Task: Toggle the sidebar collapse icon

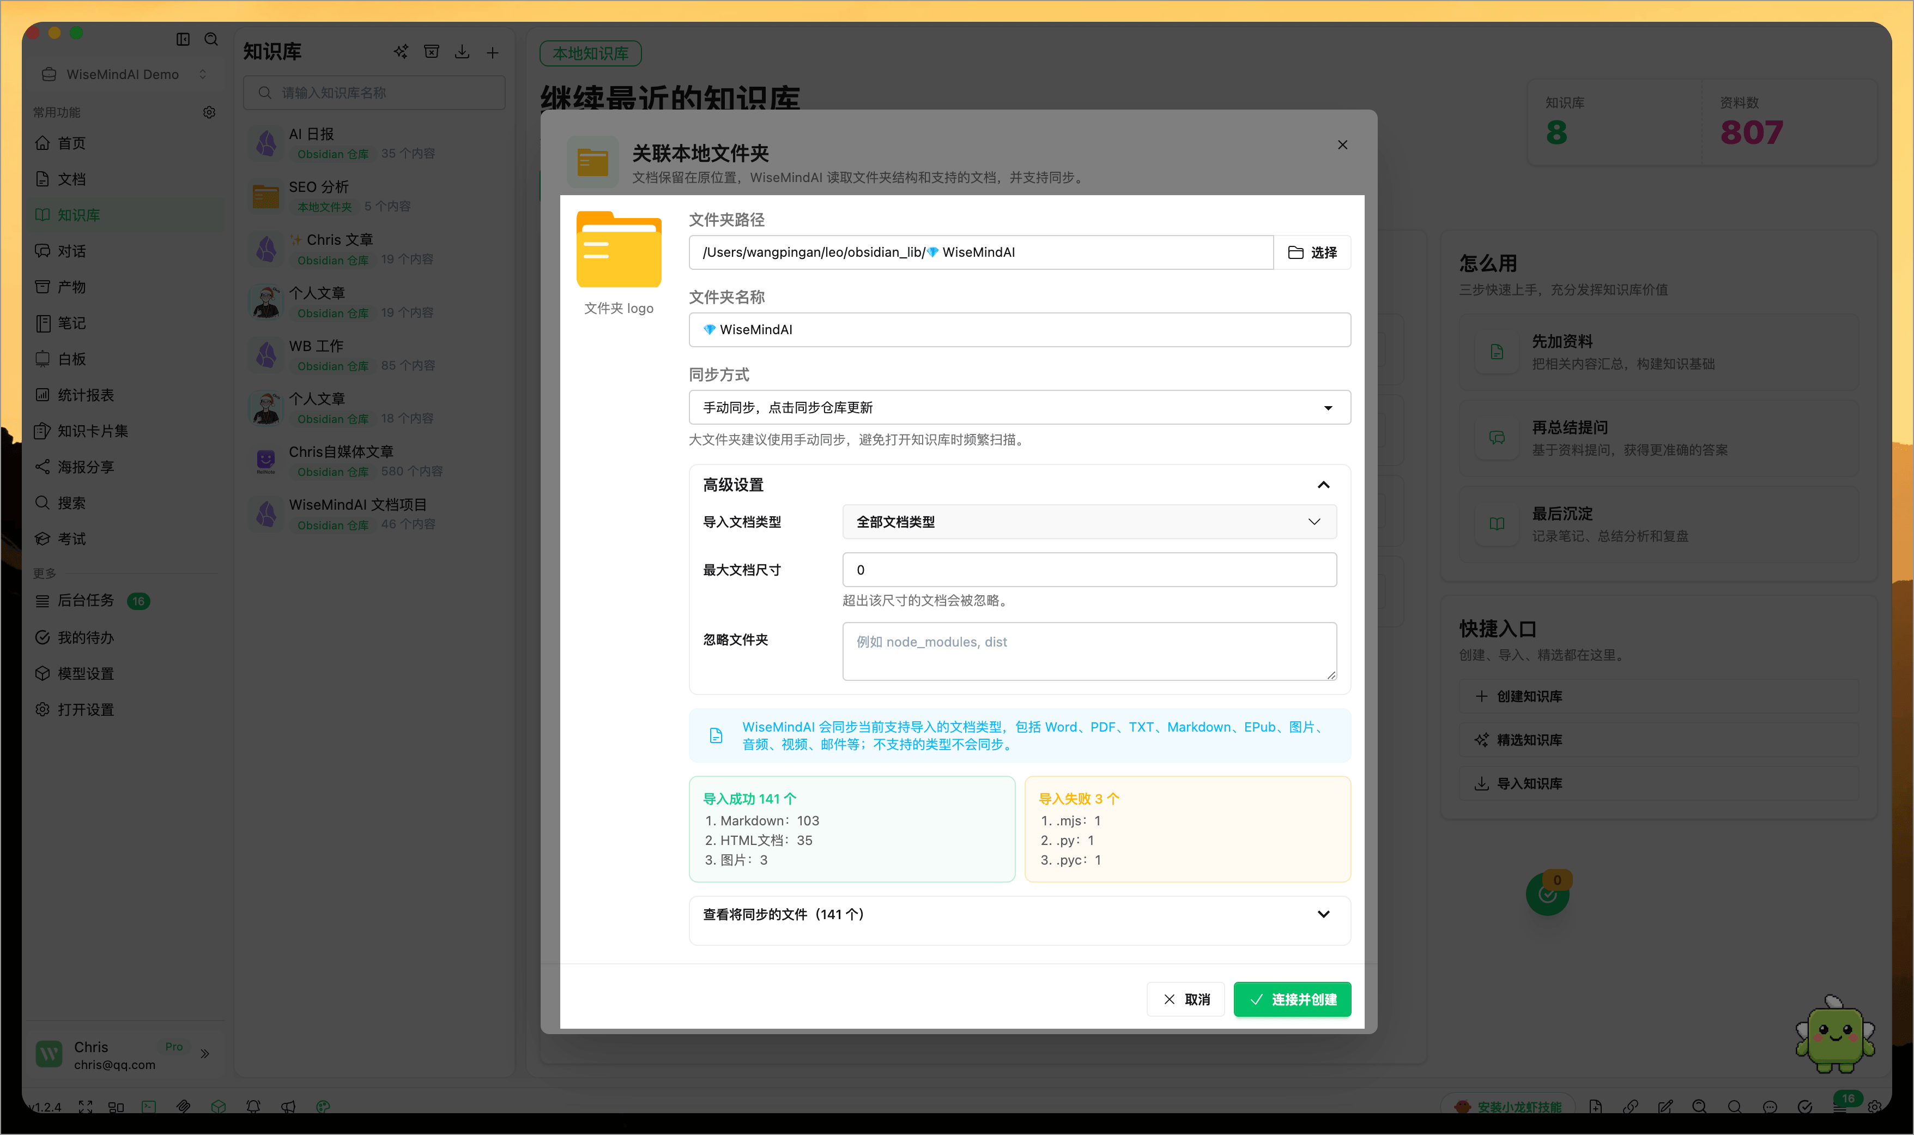Action: coord(183,39)
